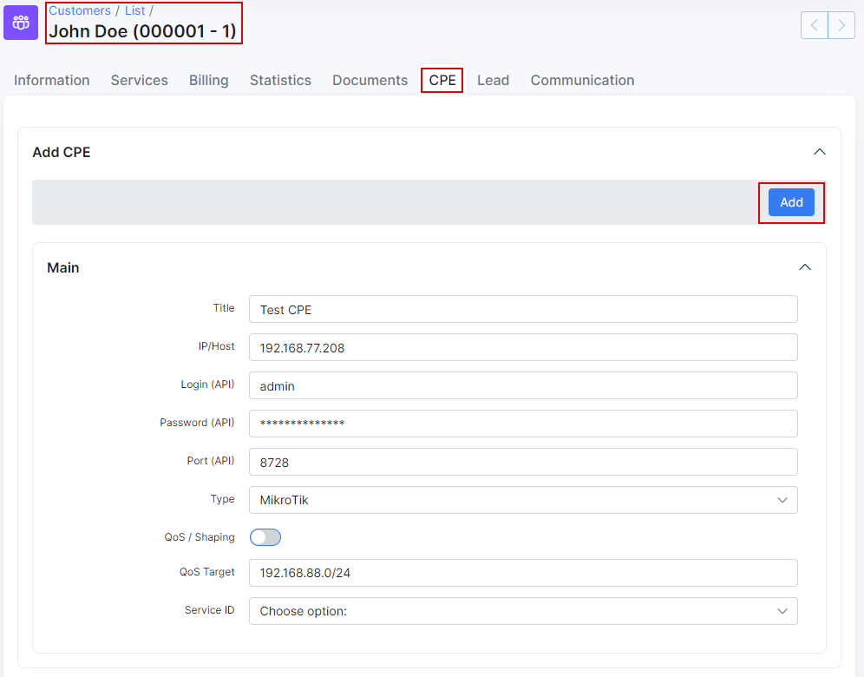864x677 pixels.
Task: Select the CPE tab
Action: [442, 81]
